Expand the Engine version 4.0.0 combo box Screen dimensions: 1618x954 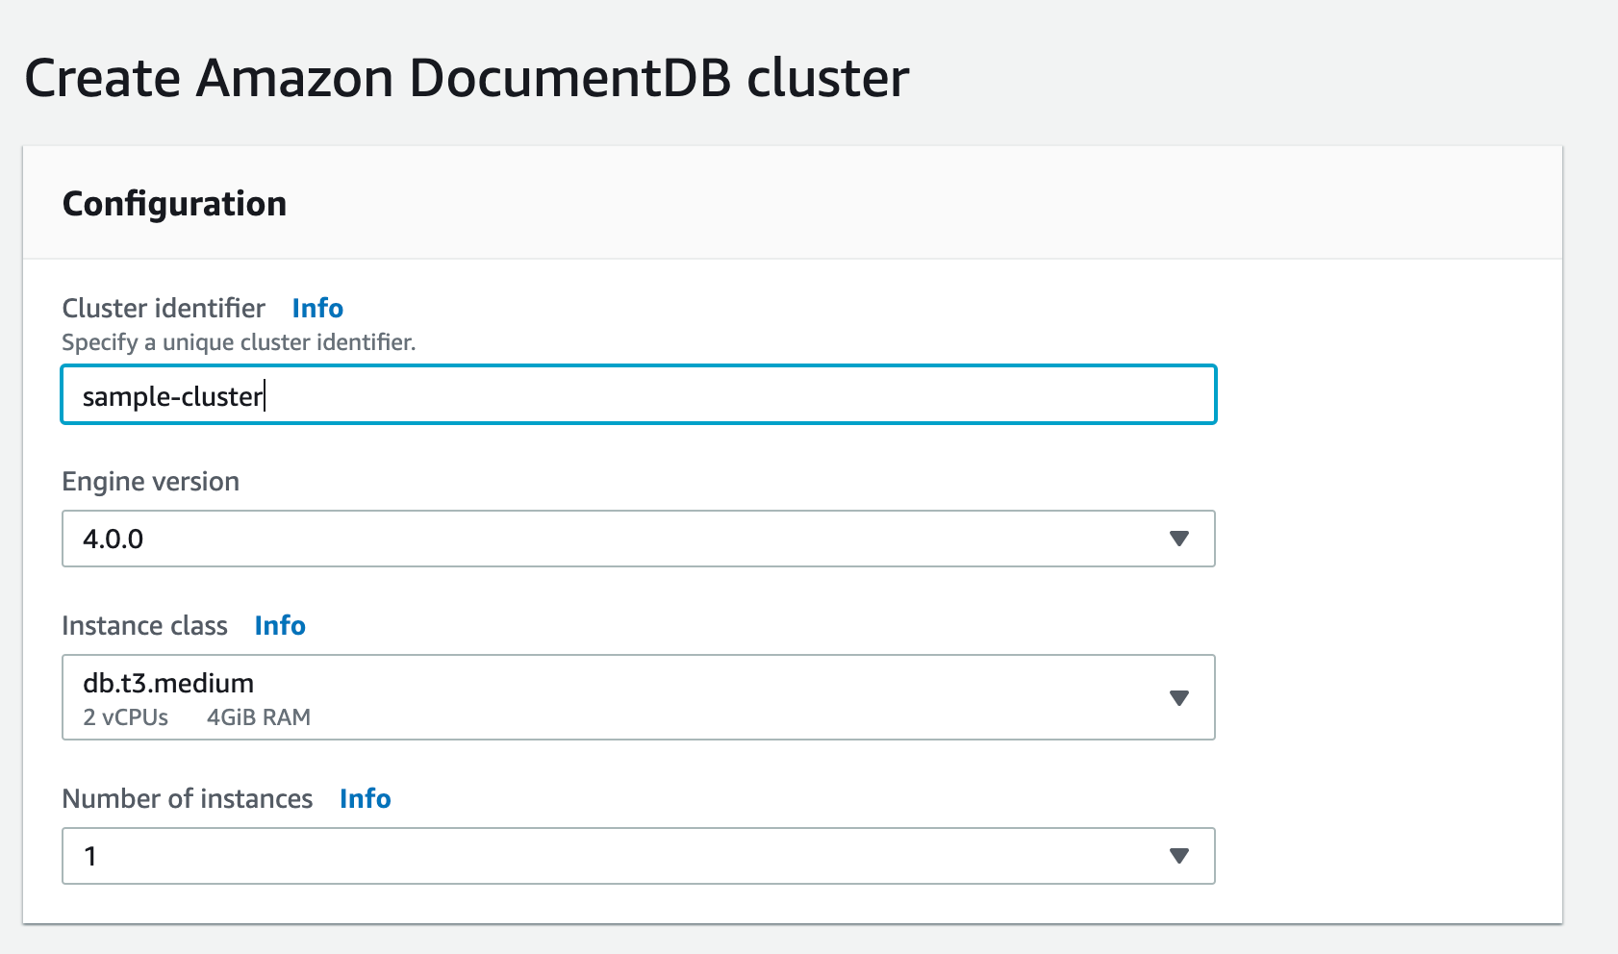[x=639, y=539]
